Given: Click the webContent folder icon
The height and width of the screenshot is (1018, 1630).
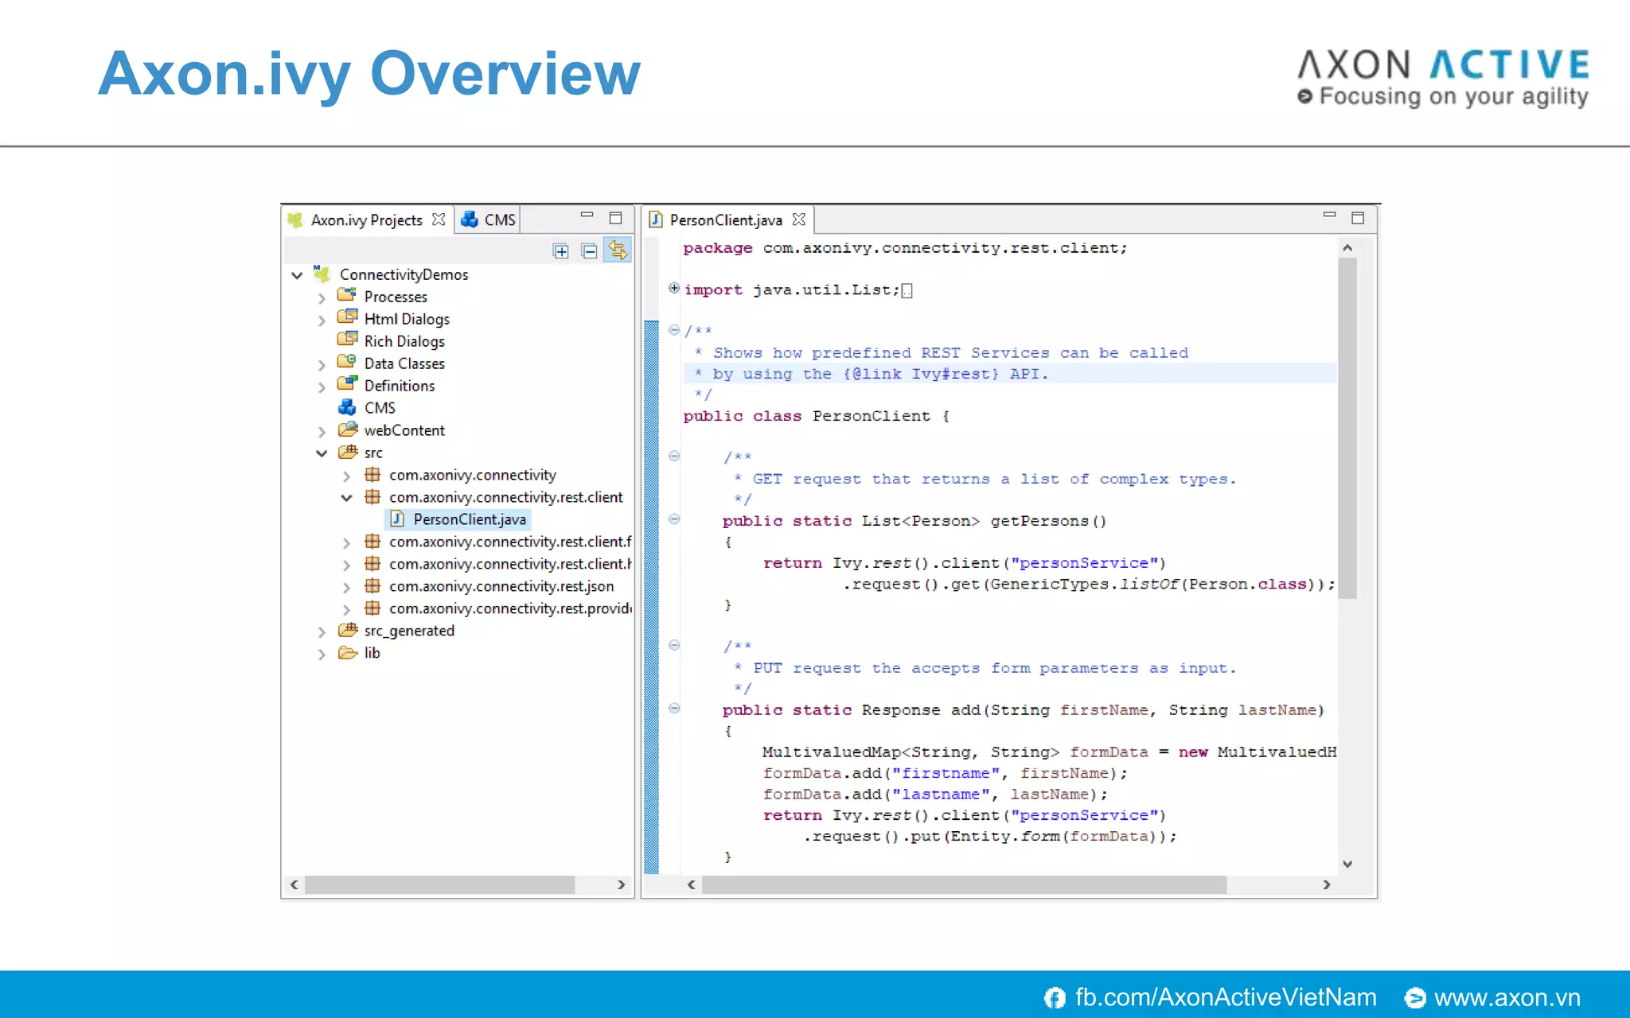Looking at the screenshot, I should (347, 430).
